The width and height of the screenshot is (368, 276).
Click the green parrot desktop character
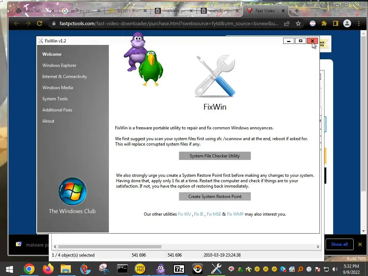[x=151, y=68]
